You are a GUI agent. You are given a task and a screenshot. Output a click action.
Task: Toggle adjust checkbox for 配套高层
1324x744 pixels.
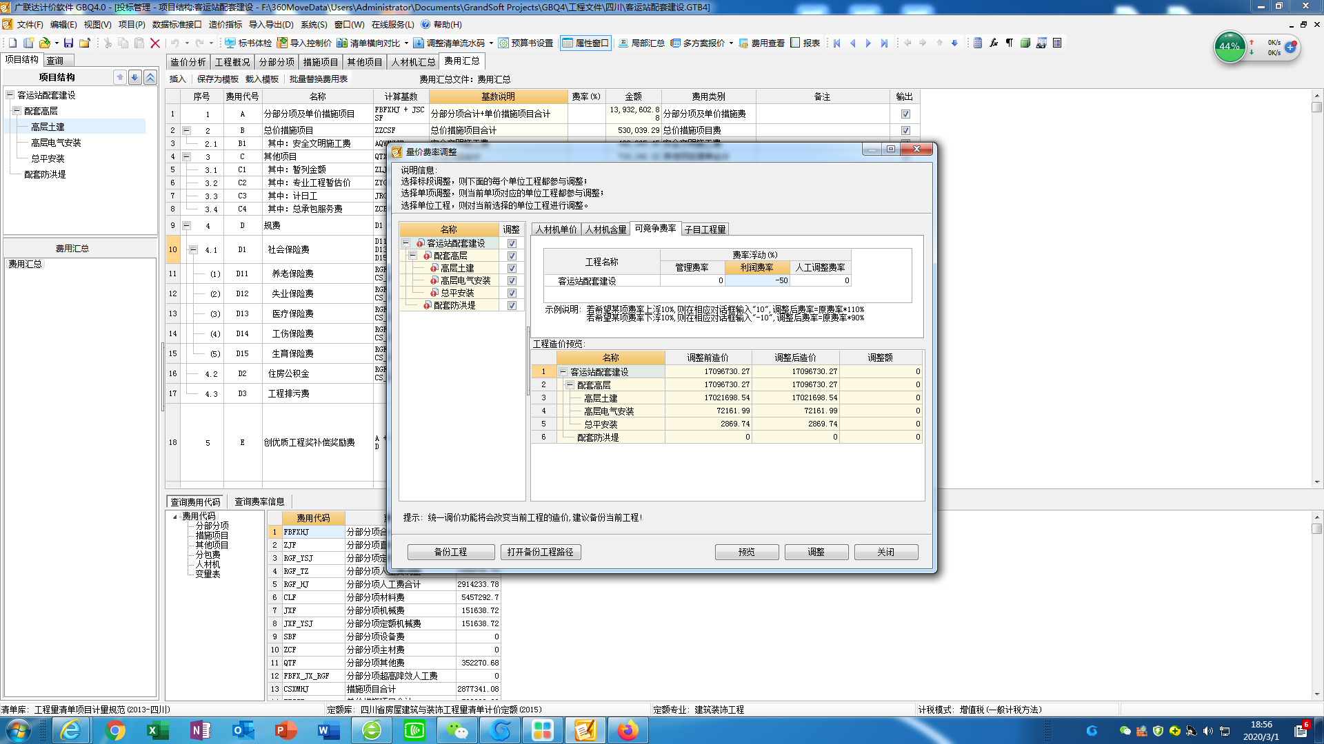(512, 256)
